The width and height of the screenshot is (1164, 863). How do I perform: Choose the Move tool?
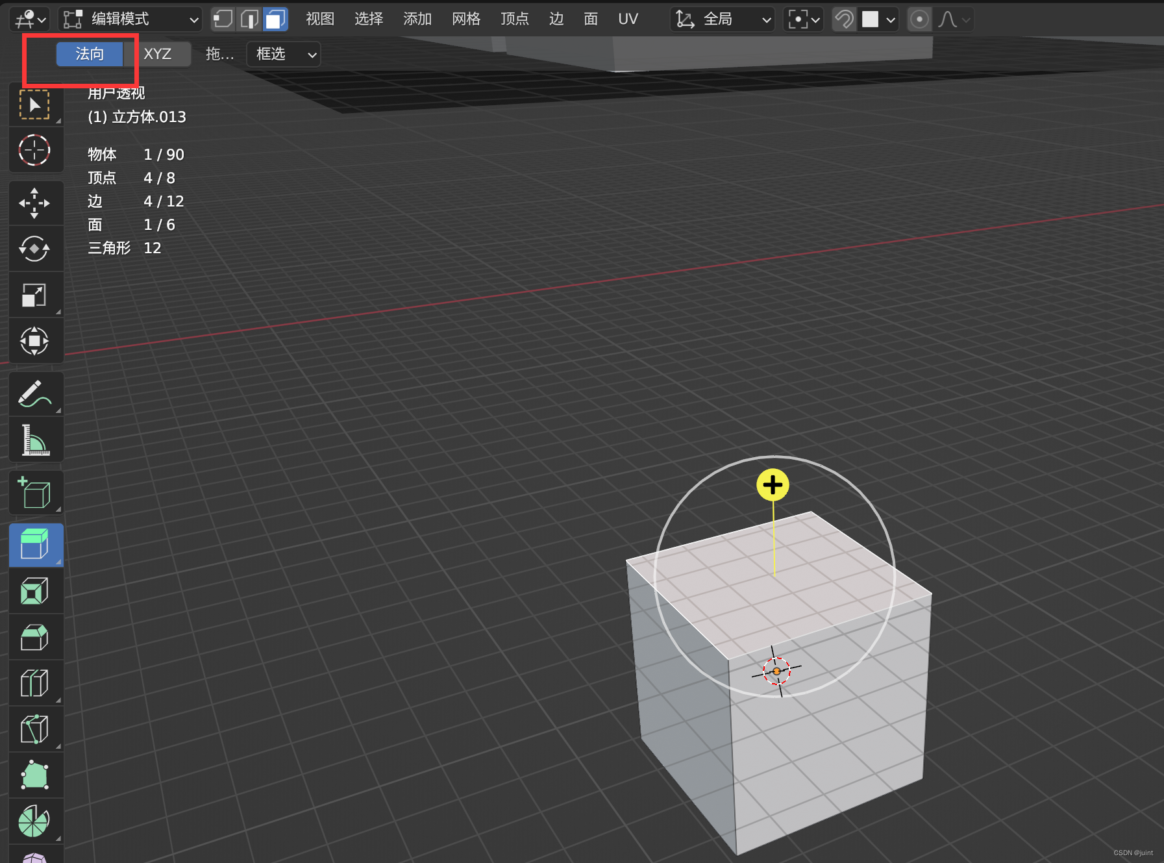pos(35,203)
